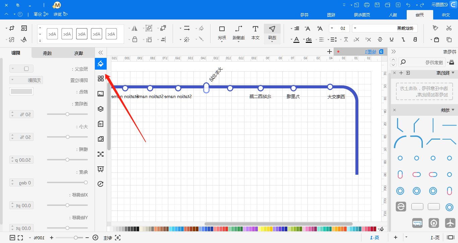Open the font size 10 dropdown

click(x=339, y=28)
